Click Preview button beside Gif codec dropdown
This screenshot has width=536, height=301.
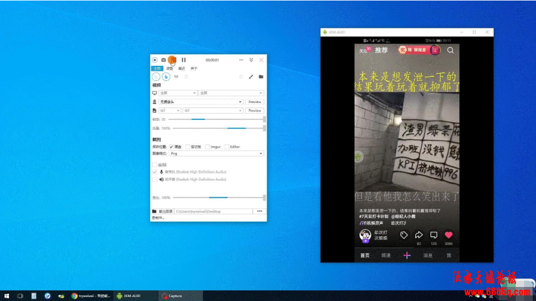coord(255,111)
